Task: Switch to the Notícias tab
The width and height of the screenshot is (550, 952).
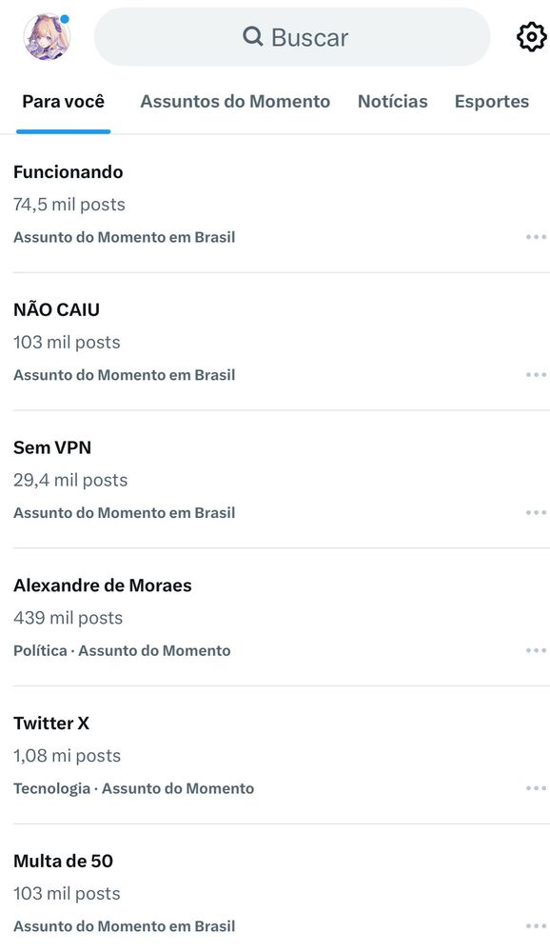Action: [392, 102]
